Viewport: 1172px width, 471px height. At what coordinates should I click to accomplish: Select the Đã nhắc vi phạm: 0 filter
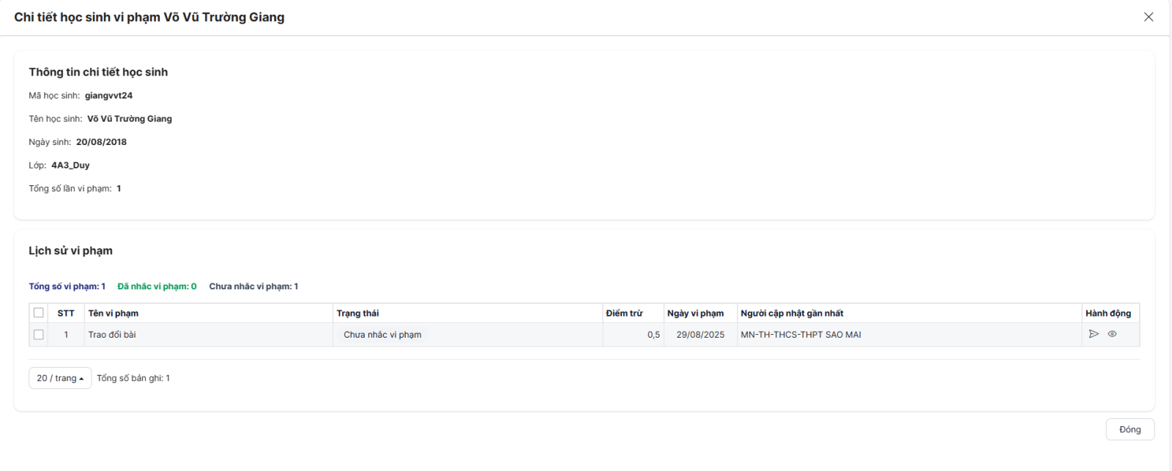point(157,286)
